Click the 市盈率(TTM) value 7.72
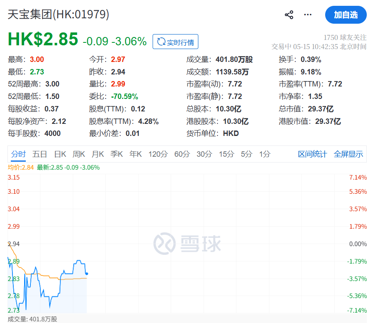The width and height of the screenshot is (373, 323). [x=335, y=84]
